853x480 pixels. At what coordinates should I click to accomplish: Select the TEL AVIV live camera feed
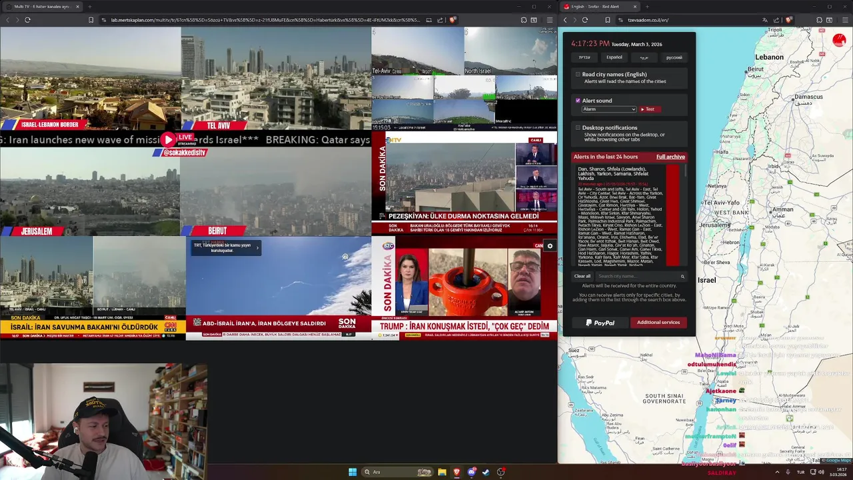pyautogui.click(x=276, y=79)
